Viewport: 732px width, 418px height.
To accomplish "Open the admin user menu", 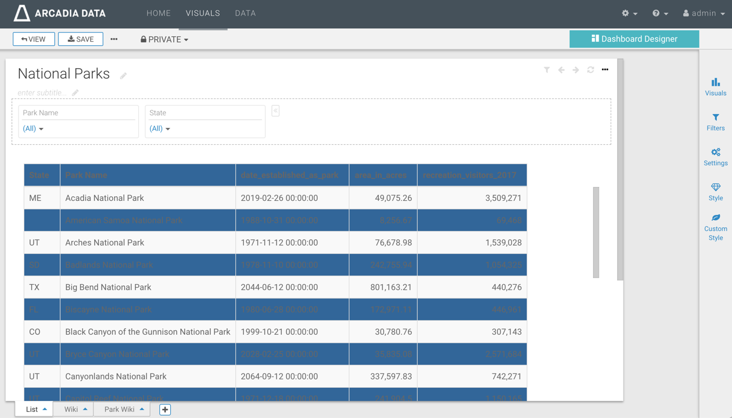I will [x=704, y=13].
